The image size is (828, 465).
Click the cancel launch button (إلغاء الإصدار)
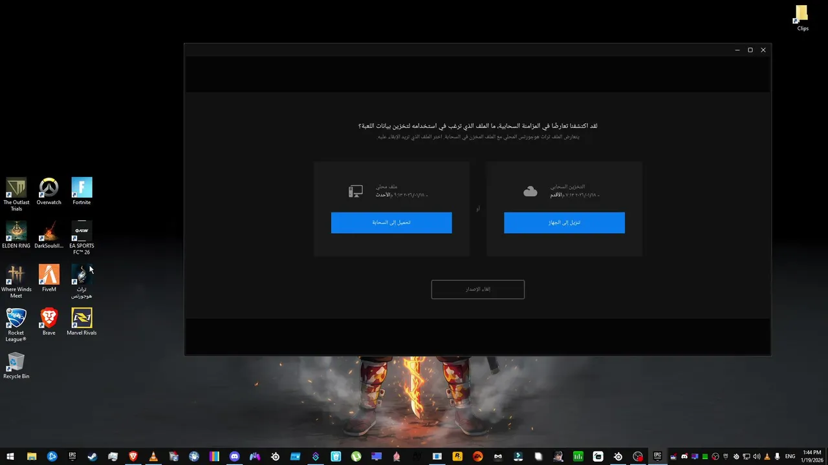click(478, 289)
